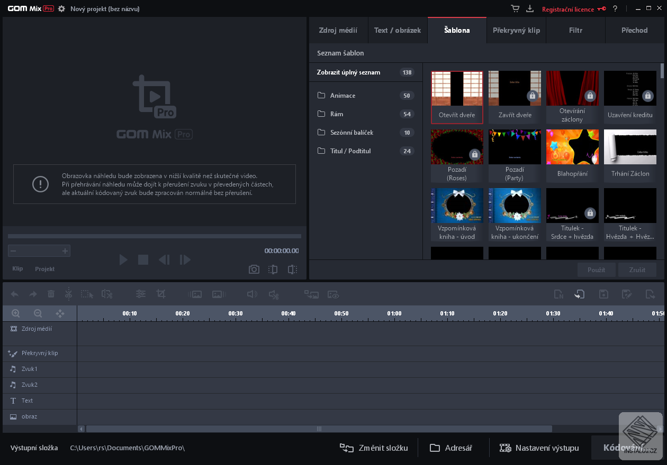Click the audio speaker volume icon
Image resolution: width=667 pixels, height=465 pixels.
[252, 294]
